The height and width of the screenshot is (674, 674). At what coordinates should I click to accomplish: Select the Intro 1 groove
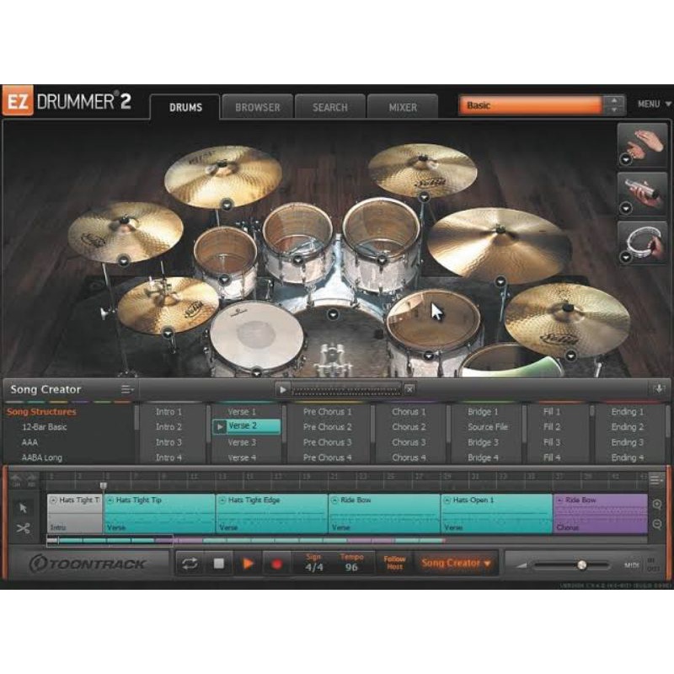168,411
